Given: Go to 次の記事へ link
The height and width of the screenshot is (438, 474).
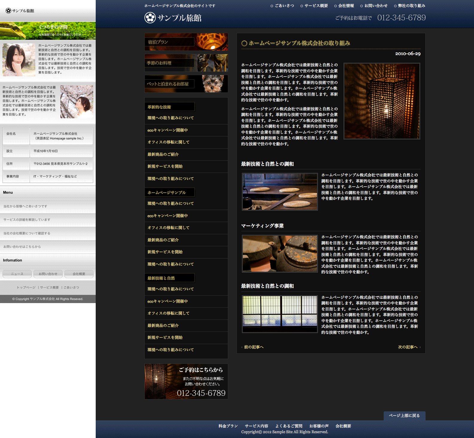Looking at the screenshot, I should (x=408, y=347).
